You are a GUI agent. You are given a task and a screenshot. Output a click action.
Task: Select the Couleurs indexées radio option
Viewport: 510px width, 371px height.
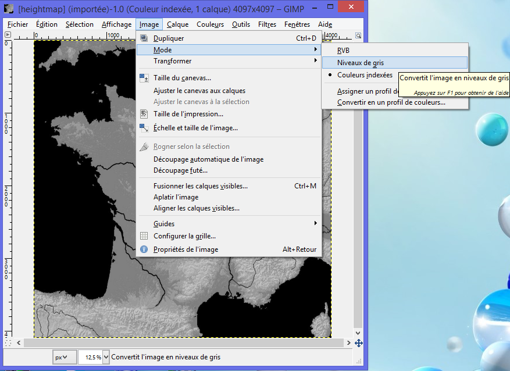tap(364, 75)
